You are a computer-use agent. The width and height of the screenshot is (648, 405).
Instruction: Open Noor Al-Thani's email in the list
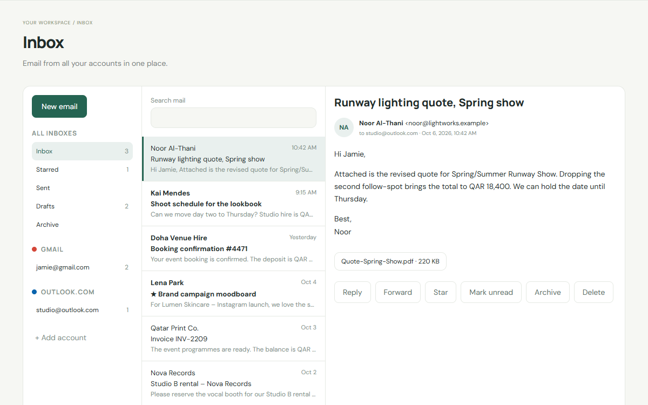[x=233, y=159]
